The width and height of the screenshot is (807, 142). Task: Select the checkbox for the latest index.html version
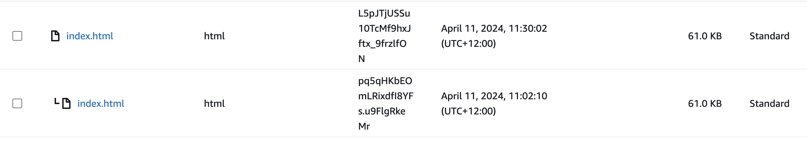coord(17,36)
